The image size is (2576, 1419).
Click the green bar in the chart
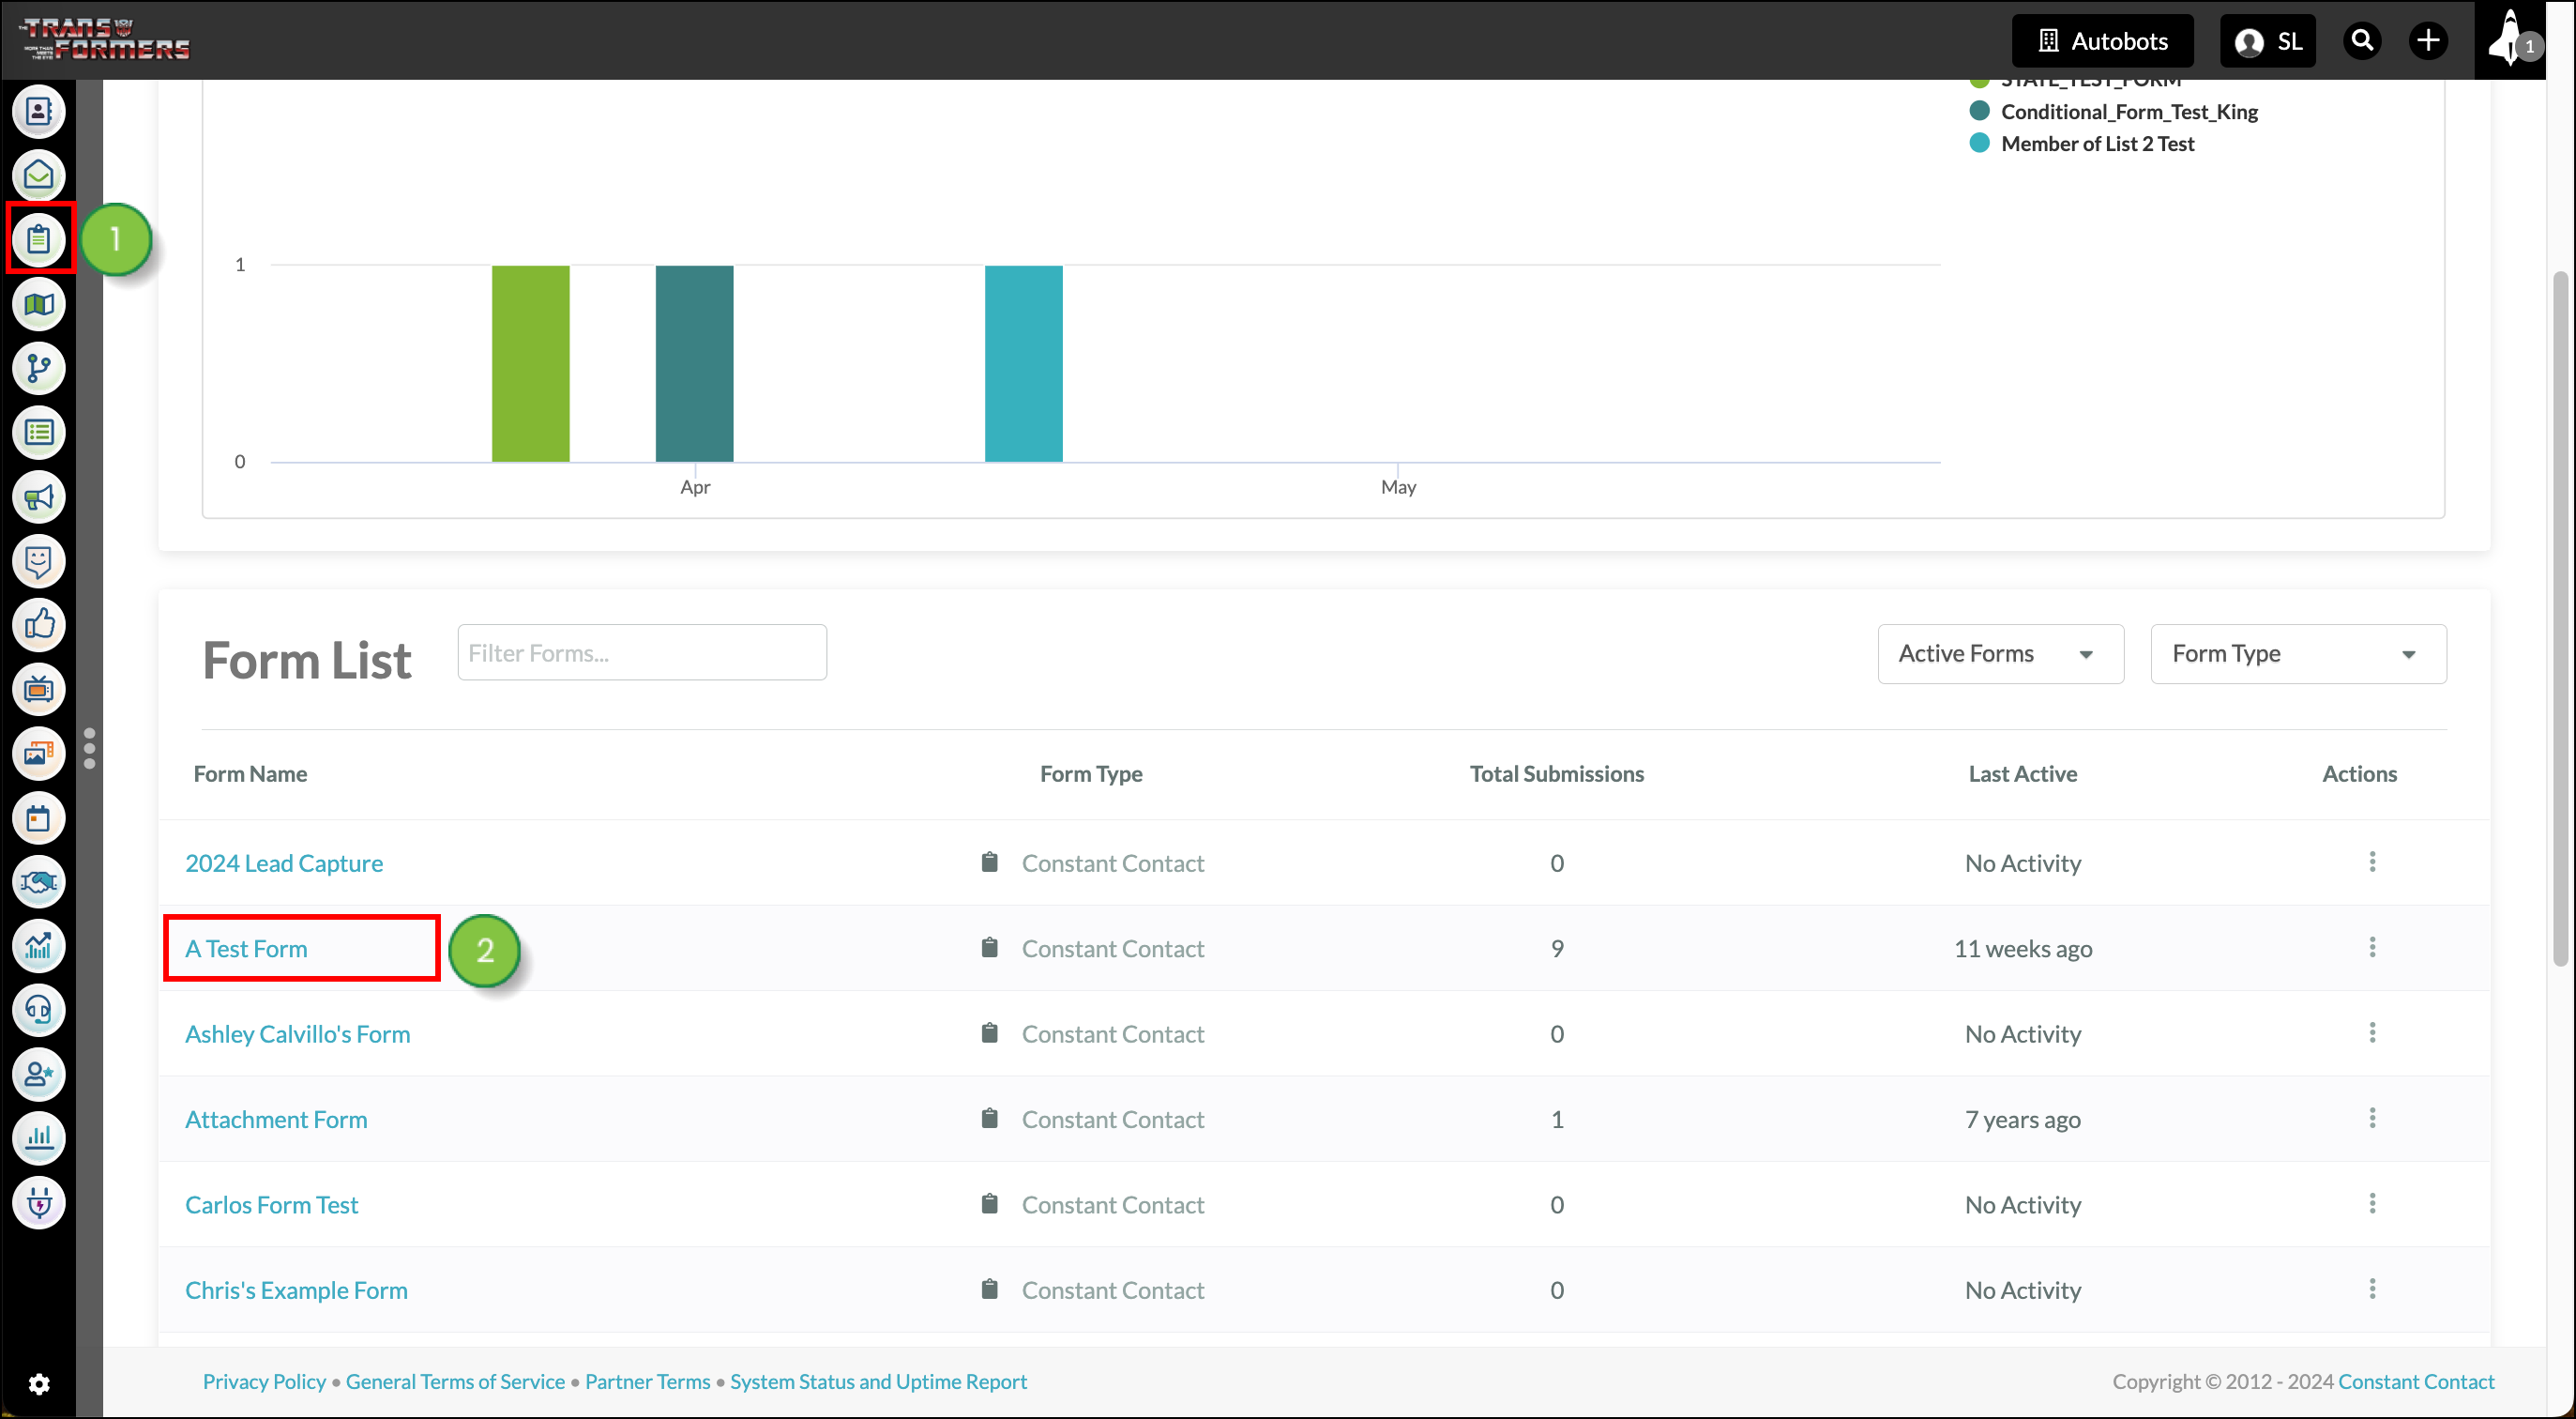coord(530,363)
